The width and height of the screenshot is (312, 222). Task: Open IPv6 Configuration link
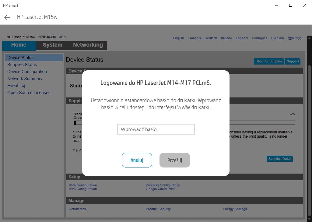point(83,189)
